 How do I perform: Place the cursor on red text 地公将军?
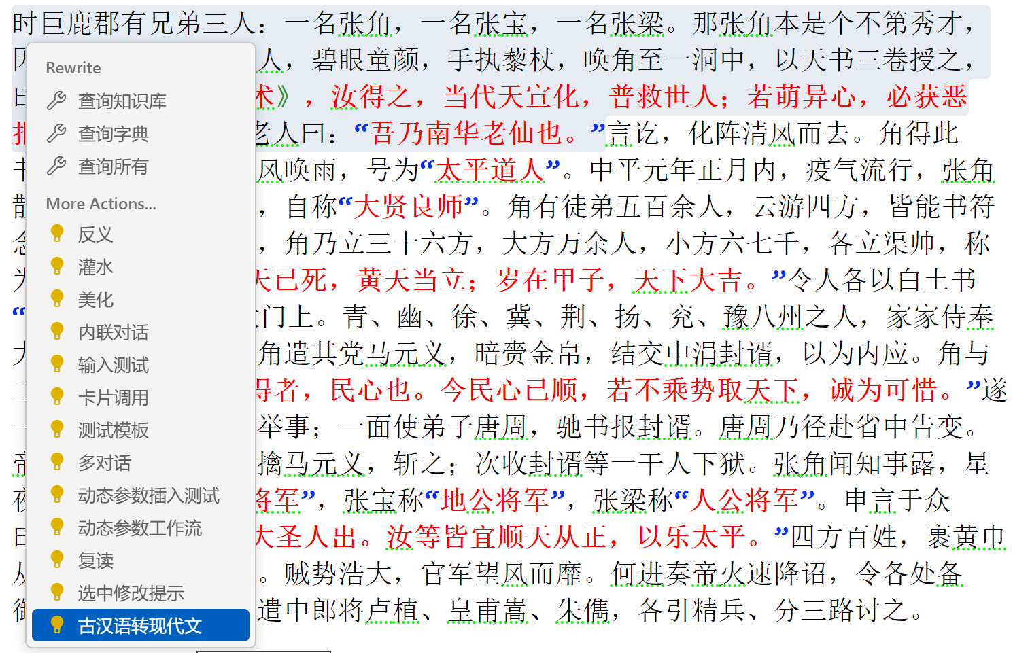494,501
